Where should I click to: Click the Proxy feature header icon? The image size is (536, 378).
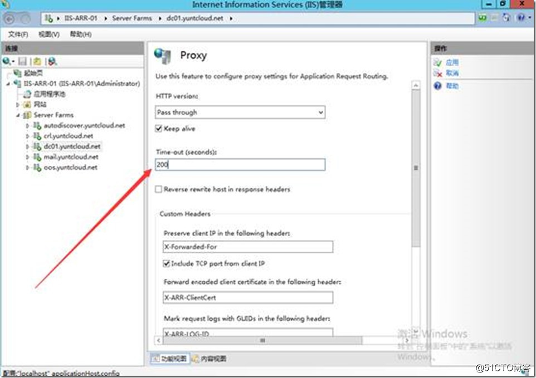(x=163, y=56)
